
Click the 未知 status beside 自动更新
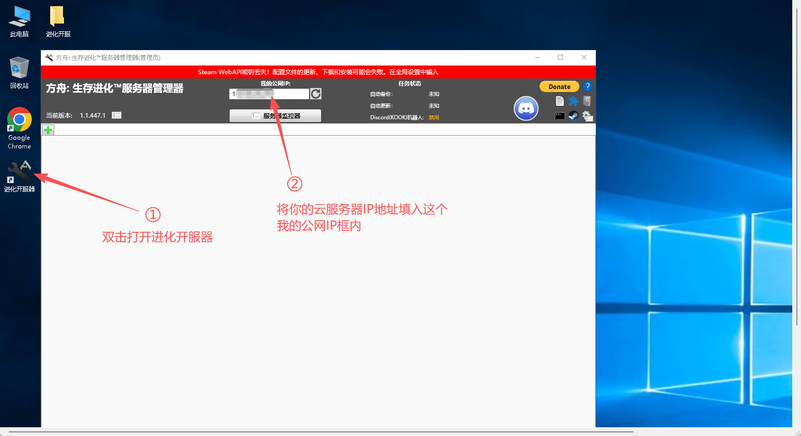(x=434, y=106)
